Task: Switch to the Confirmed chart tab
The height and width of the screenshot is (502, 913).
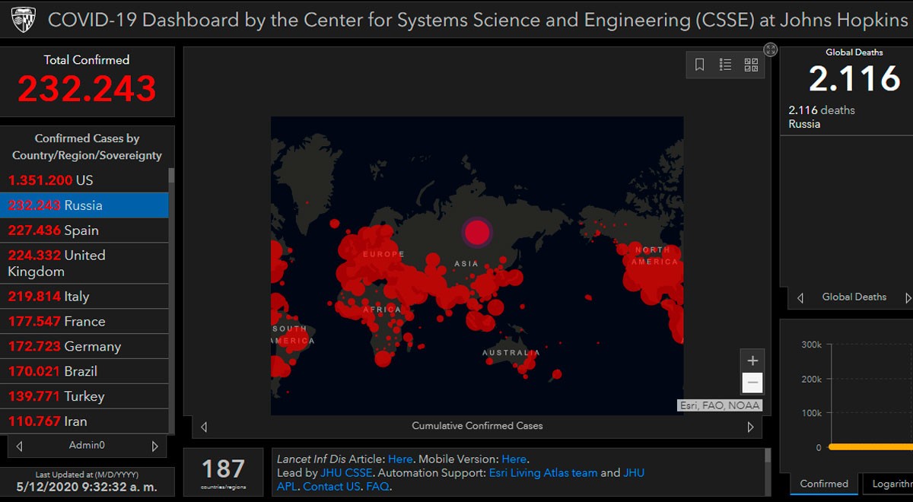Action: click(x=824, y=484)
